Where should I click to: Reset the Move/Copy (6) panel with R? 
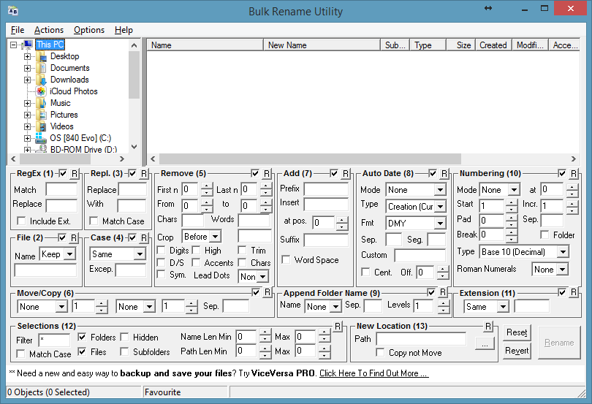point(267,292)
